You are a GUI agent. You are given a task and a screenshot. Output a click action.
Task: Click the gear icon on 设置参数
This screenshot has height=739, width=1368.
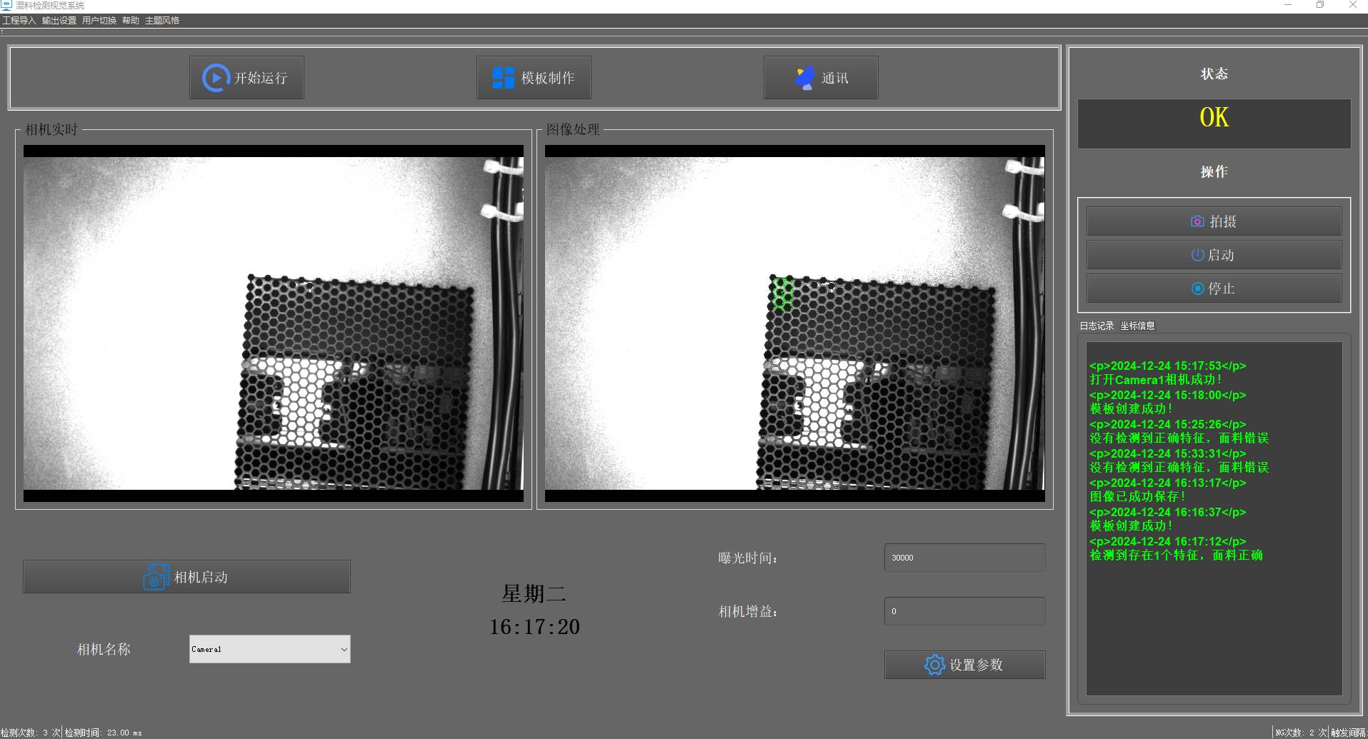click(934, 665)
